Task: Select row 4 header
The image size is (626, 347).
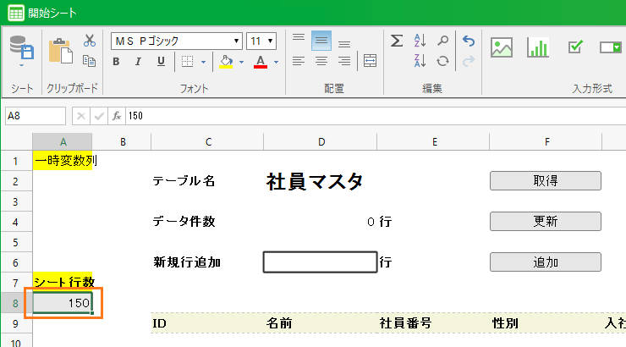Action: pyautogui.click(x=16, y=222)
